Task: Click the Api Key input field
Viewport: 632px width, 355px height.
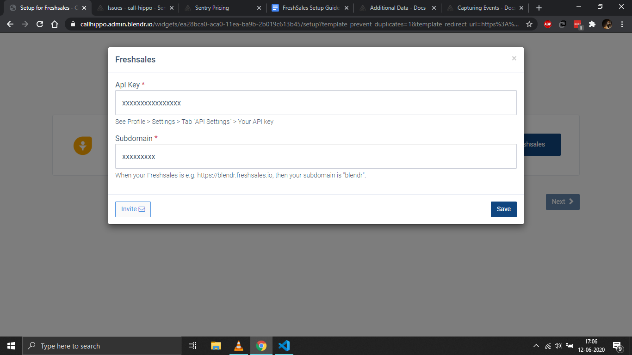Action: [x=316, y=103]
